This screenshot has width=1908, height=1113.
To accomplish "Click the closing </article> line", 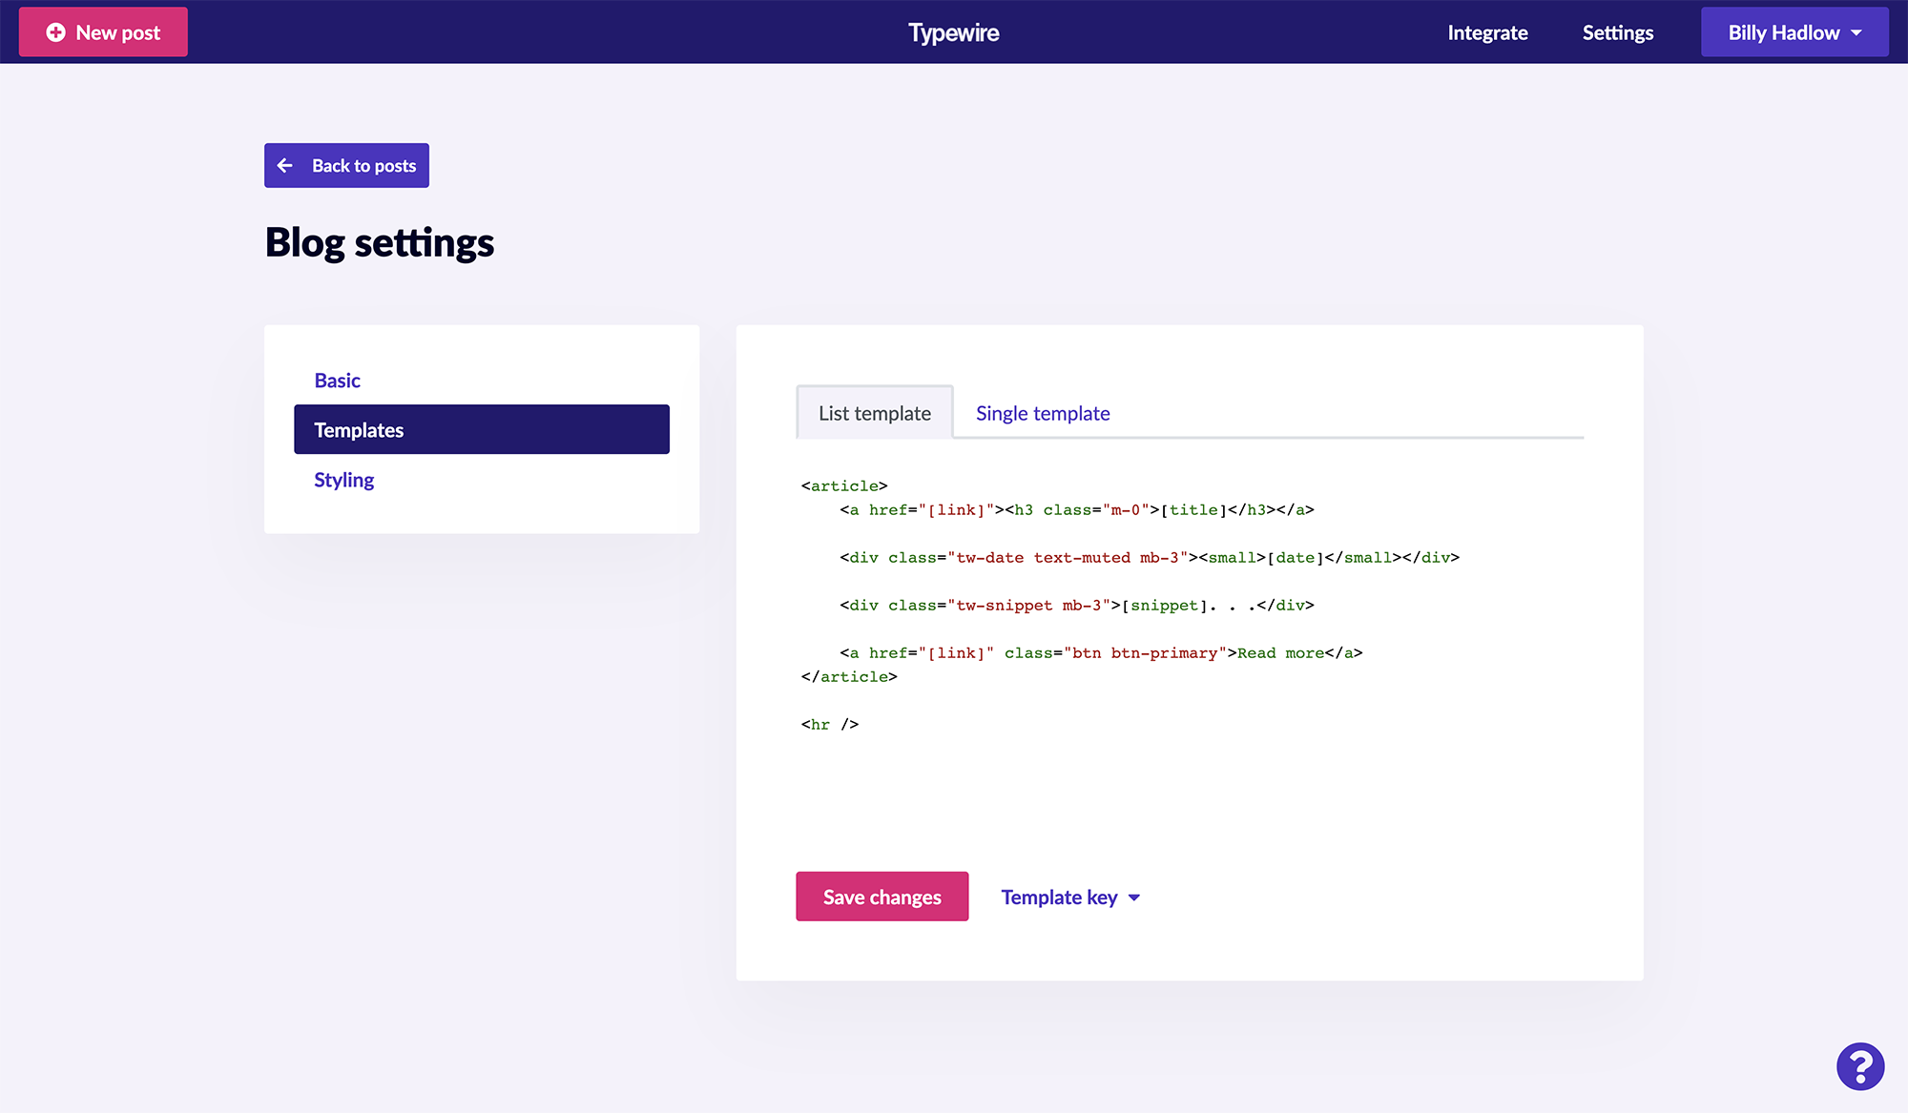I will [849, 677].
